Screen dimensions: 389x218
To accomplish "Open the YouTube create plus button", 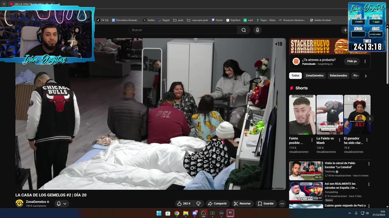I will click(345, 30).
